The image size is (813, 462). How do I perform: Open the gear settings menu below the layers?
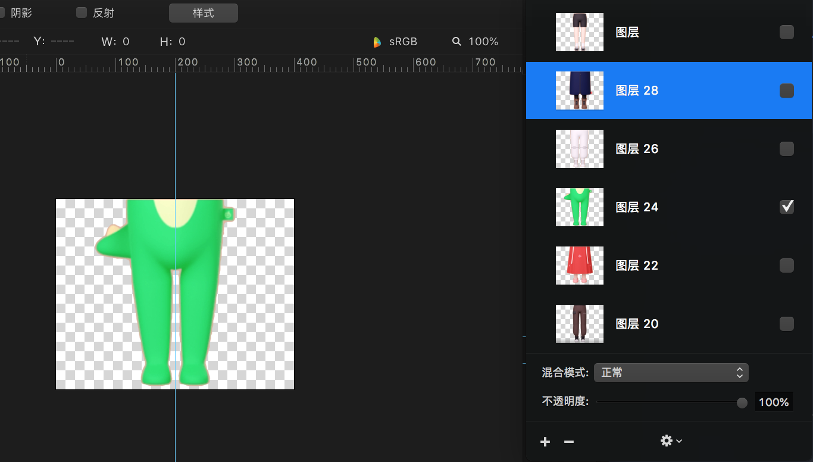coord(666,441)
